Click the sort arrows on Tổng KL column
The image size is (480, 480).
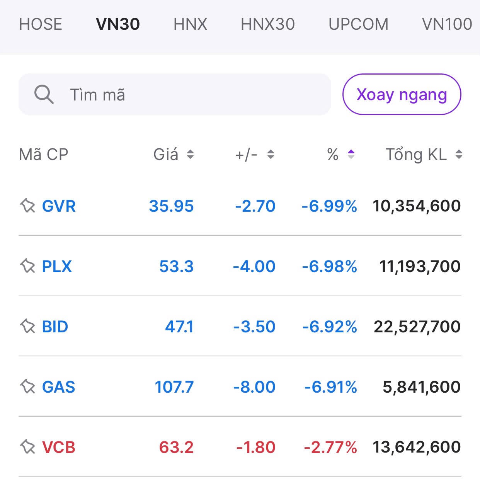click(458, 155)
